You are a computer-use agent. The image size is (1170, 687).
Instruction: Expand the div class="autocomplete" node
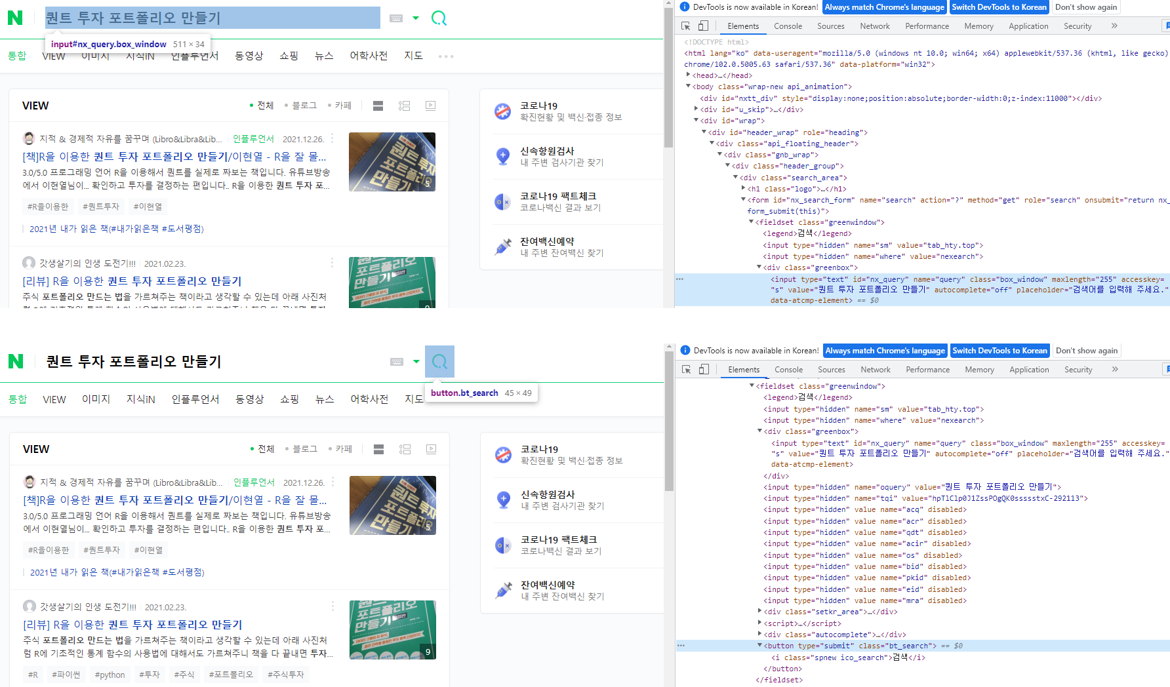pyautogui.click(x=759, y=634)
